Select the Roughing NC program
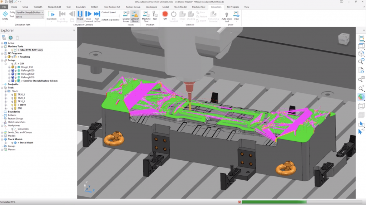Viewport: 366px width, 205px height. pyautogui.click(x=25, y=57)
